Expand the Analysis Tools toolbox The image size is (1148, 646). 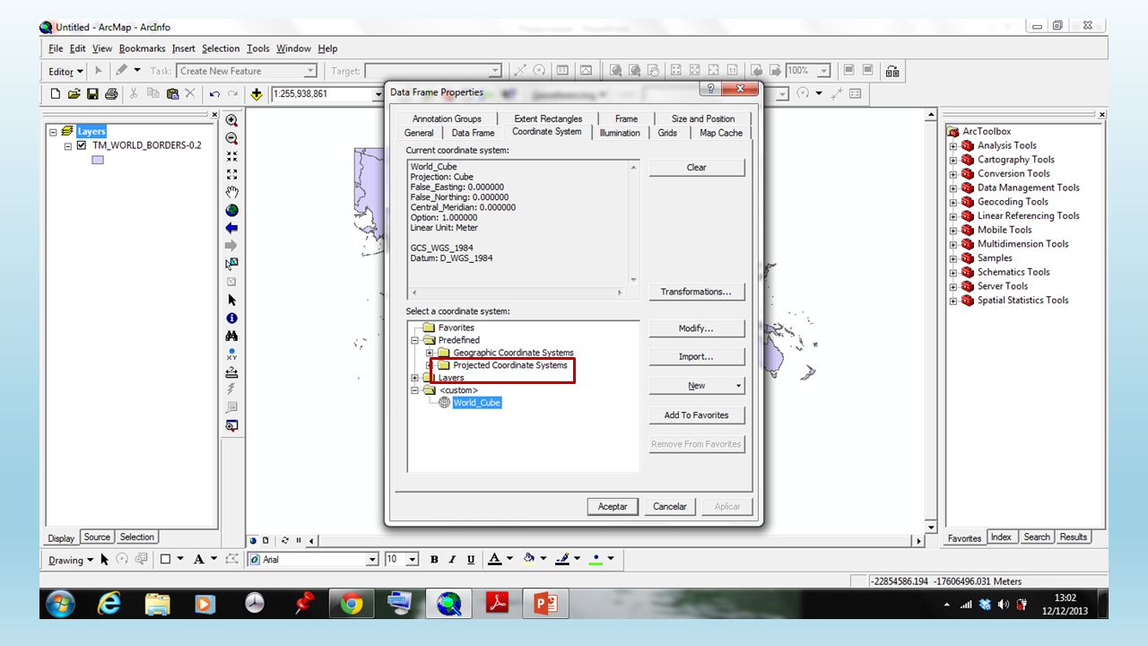point(953,145)
